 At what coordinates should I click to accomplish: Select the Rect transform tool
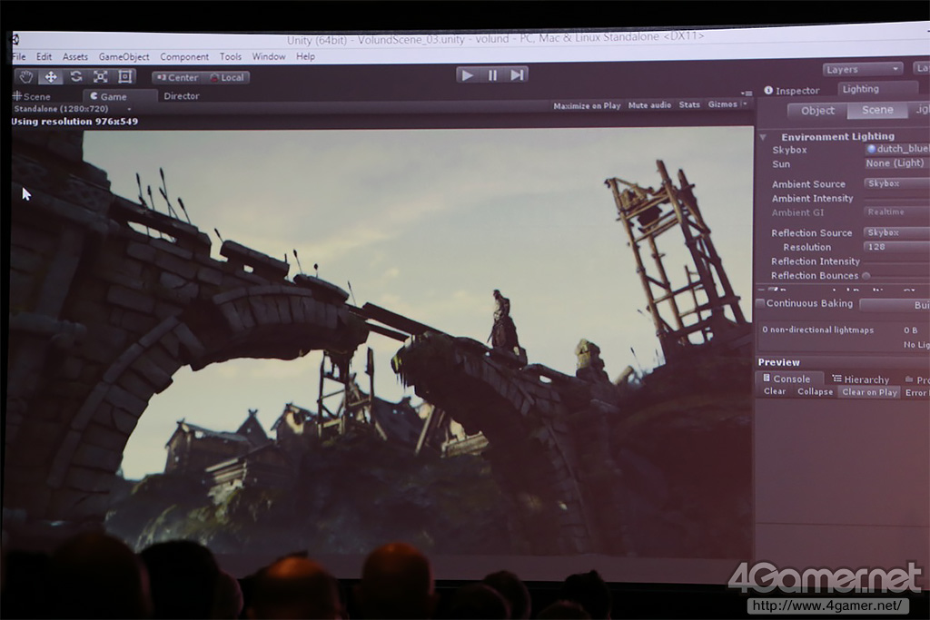124,76
